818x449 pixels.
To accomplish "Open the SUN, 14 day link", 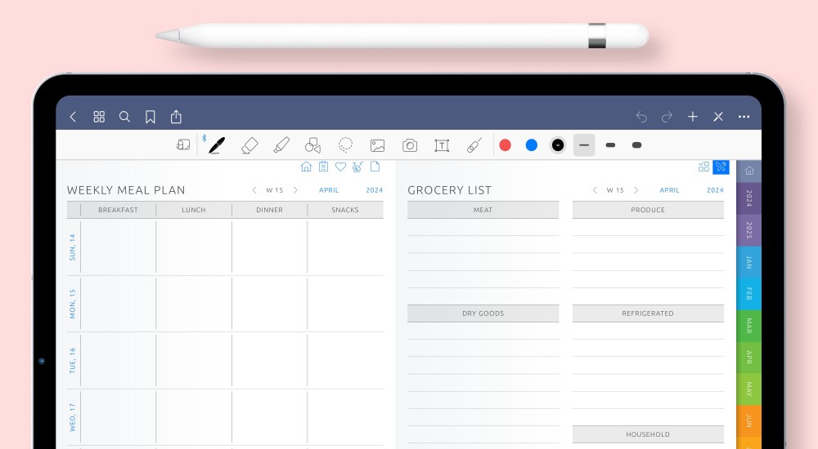I will point(73,247).
